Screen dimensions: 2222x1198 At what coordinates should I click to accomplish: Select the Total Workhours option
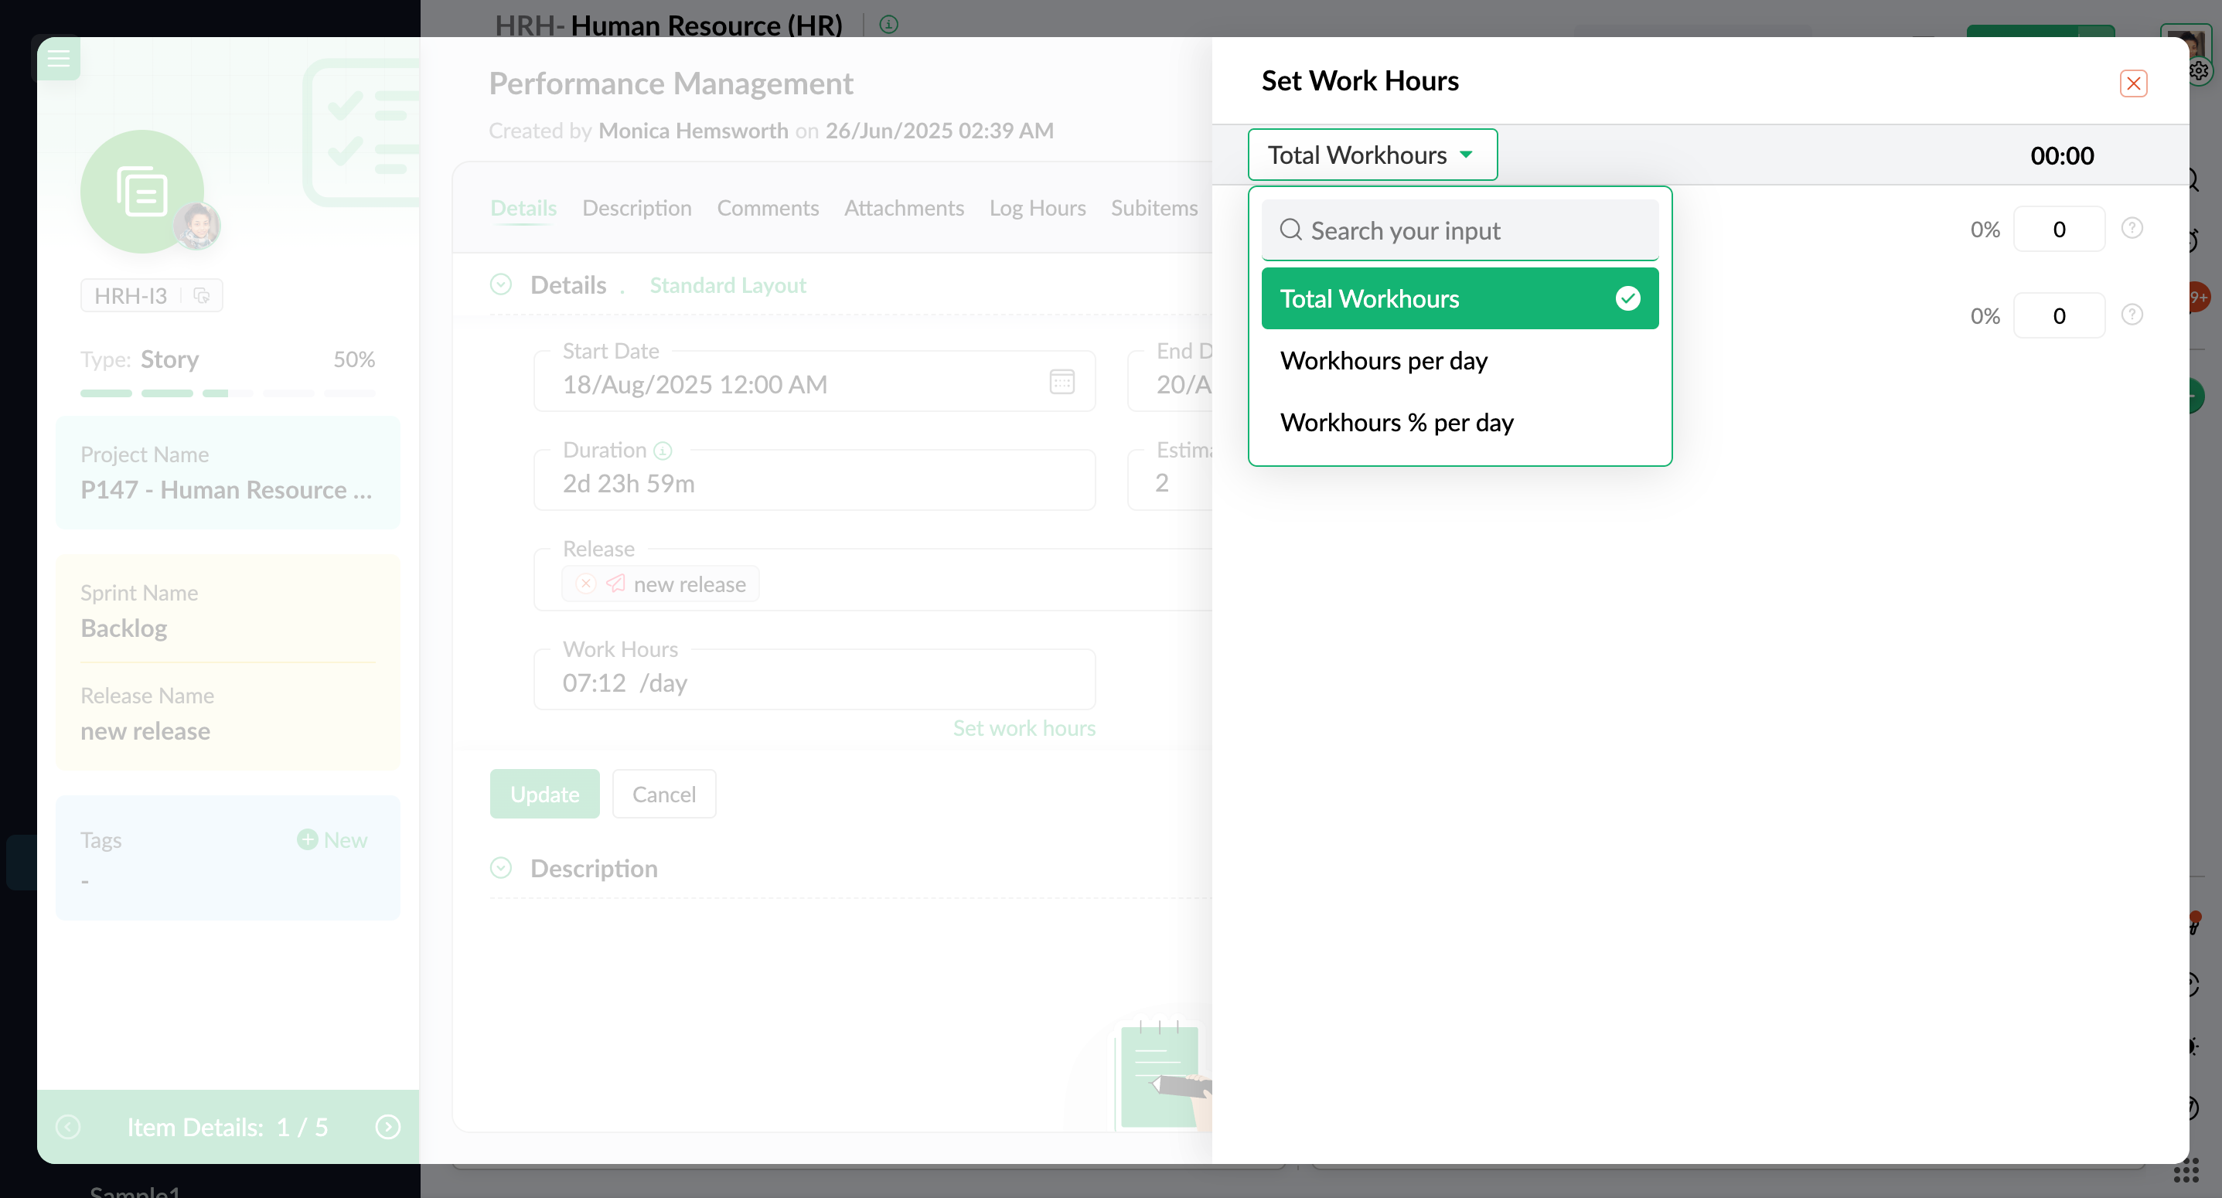pyautogui.click(x=1459, y=298)
